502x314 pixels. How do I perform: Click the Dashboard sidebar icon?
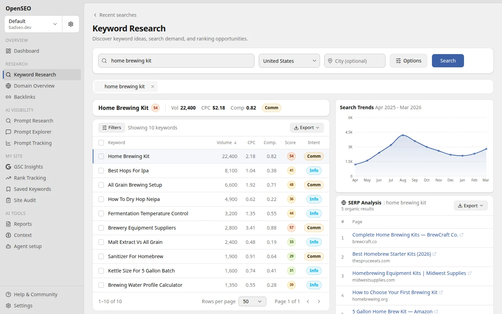click(x=8, y=51)
